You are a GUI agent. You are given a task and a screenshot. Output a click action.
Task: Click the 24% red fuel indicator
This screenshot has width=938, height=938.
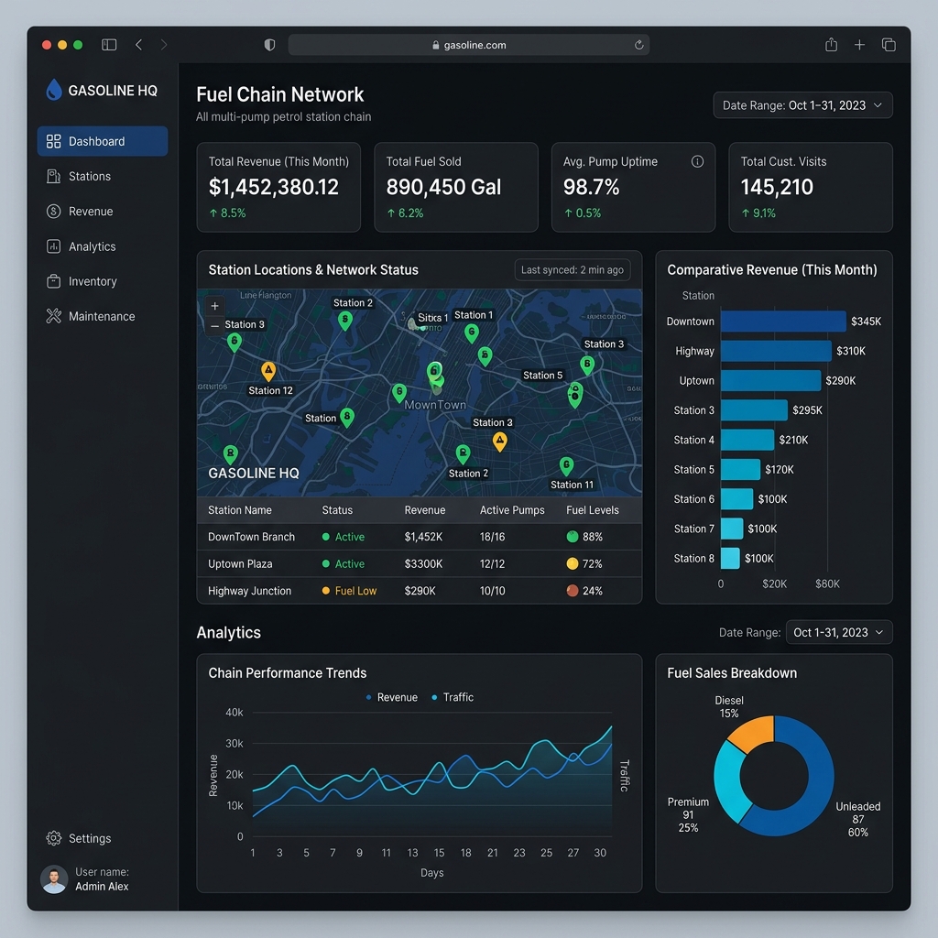coord(573,591)
